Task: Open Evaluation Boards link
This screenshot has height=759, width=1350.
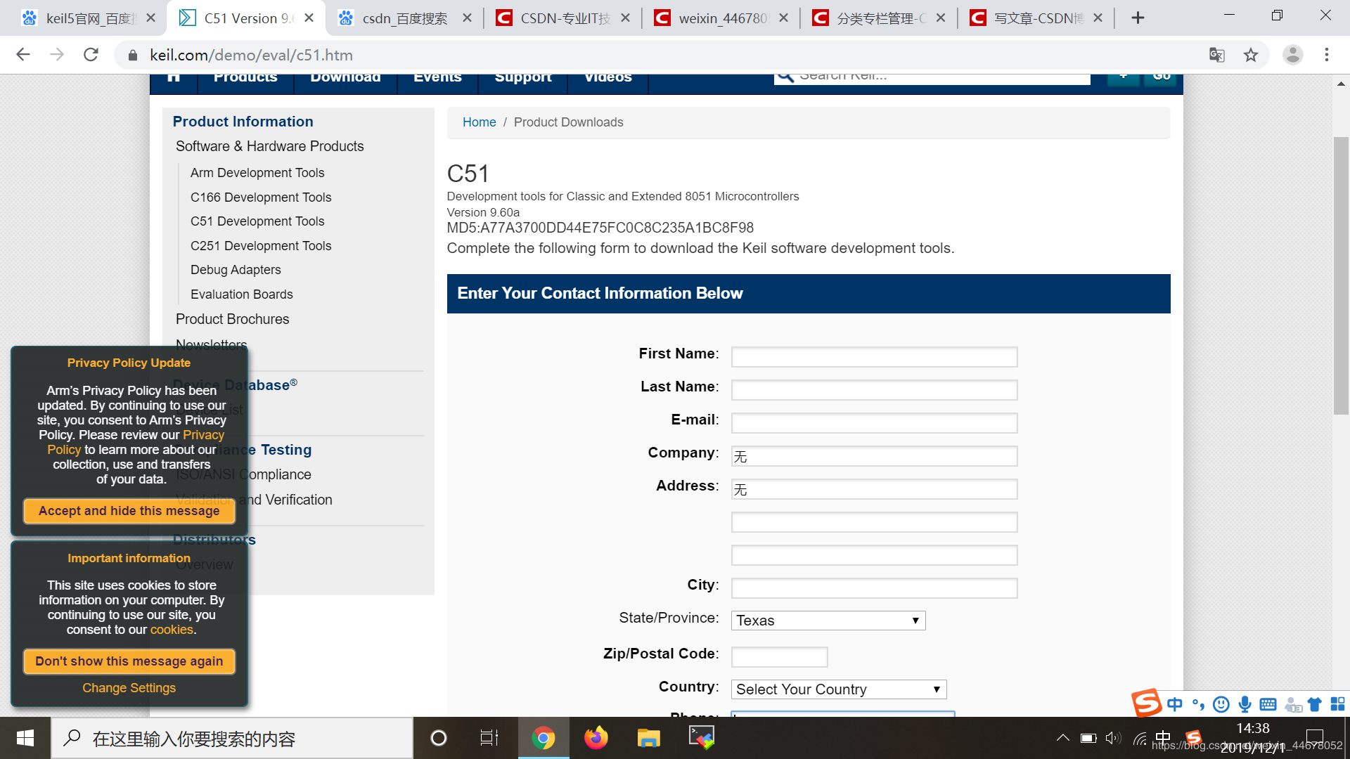Action: (241, 294)
